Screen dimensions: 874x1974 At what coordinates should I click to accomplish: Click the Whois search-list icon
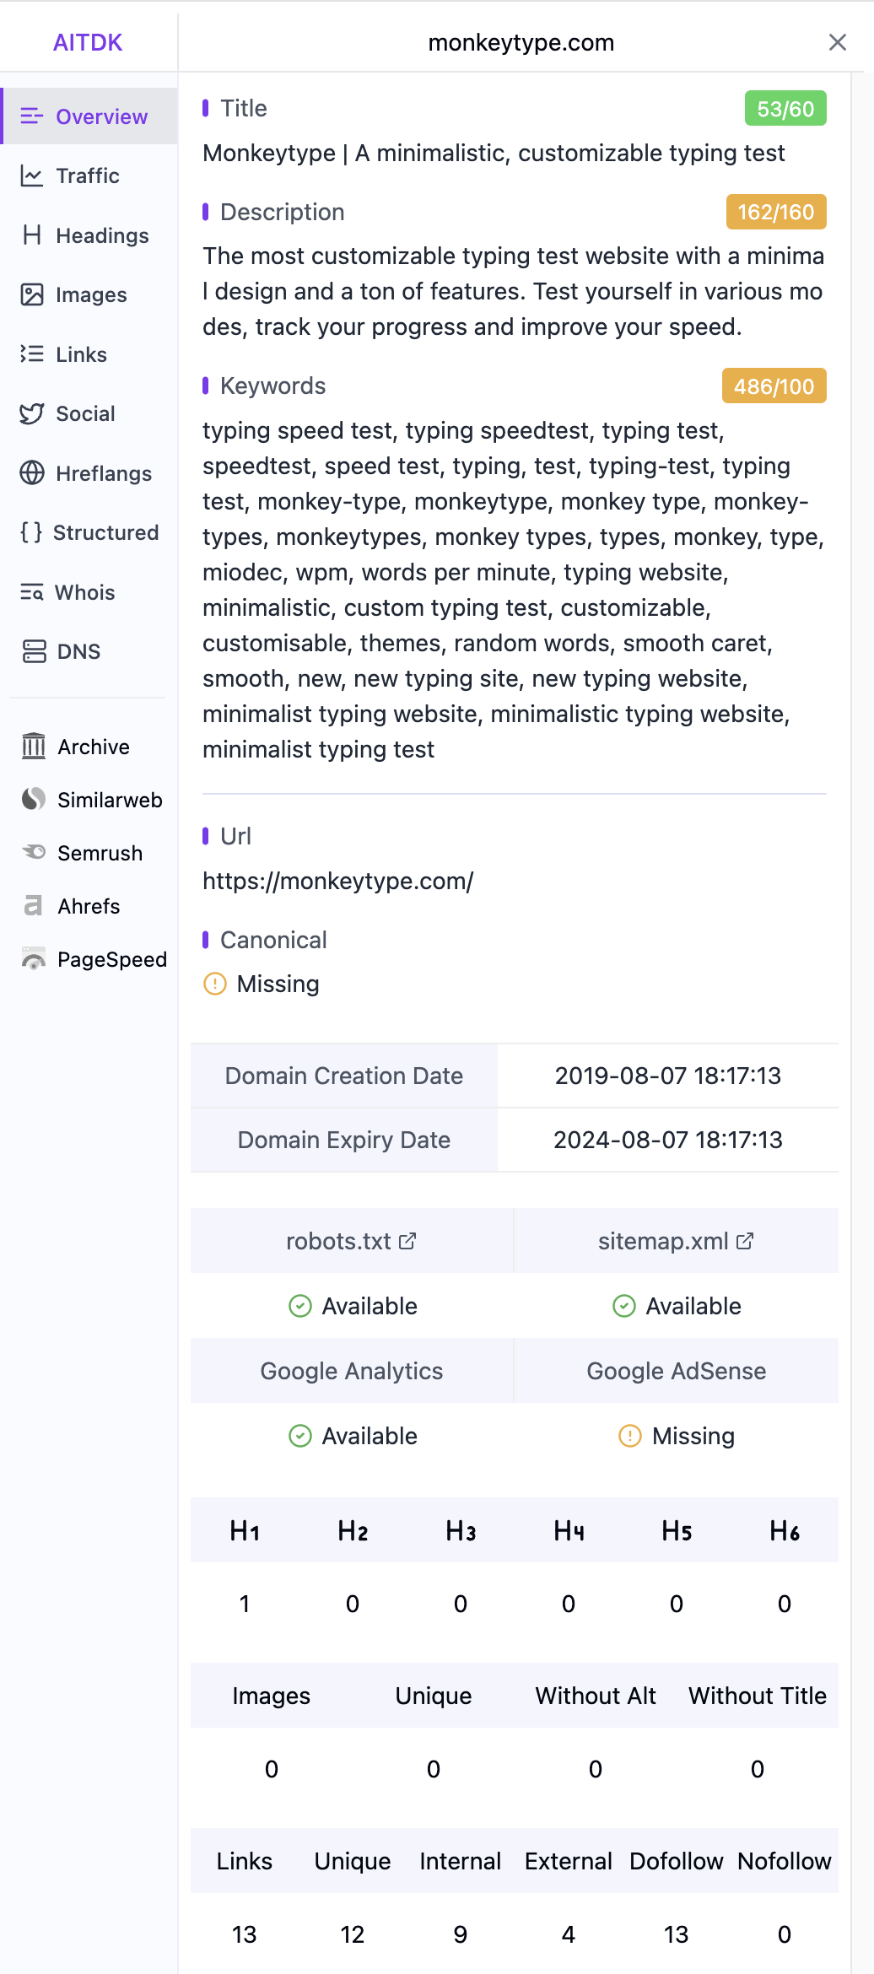(32, 592)
